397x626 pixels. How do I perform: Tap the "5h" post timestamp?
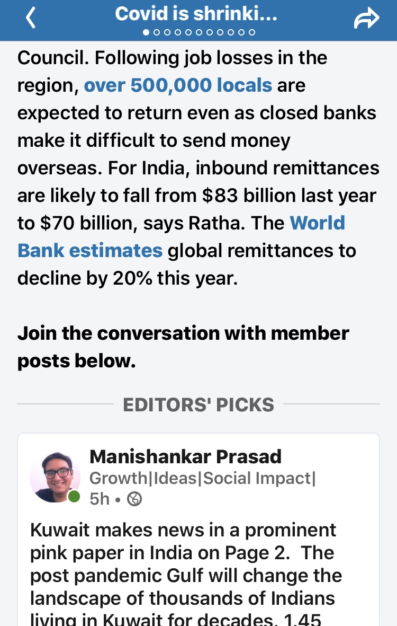coord(100,499)
